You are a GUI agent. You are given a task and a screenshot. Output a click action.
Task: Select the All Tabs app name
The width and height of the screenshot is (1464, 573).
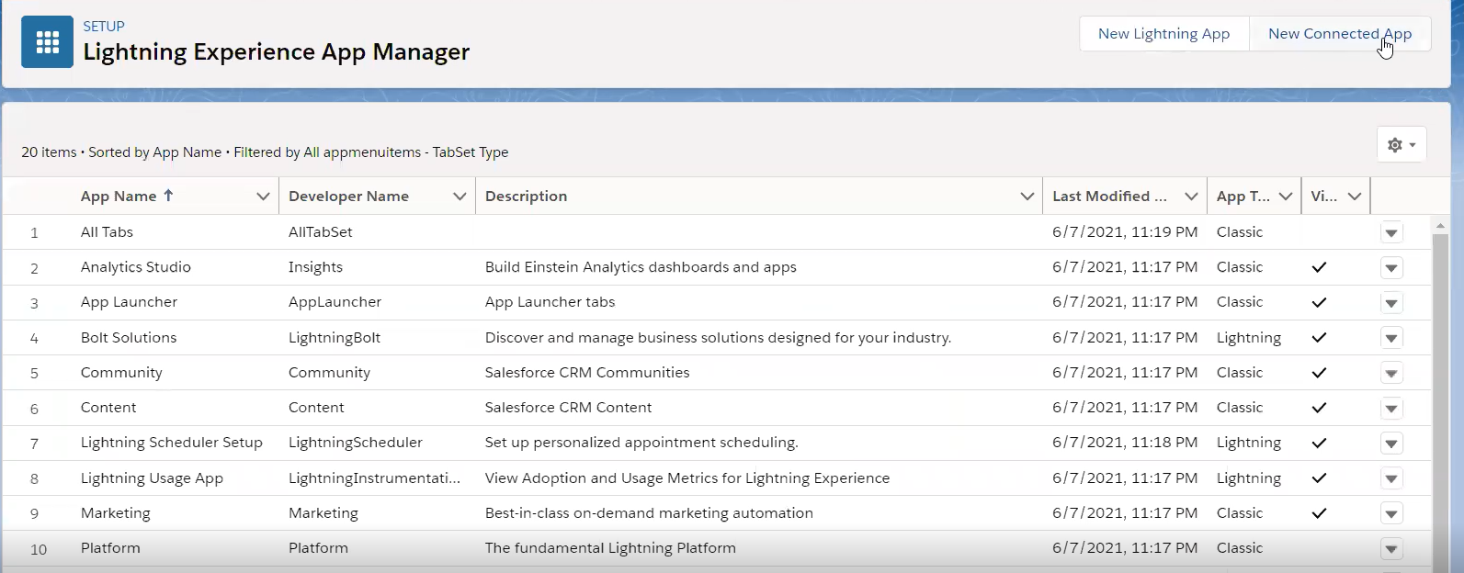click(x=107, y=232)
